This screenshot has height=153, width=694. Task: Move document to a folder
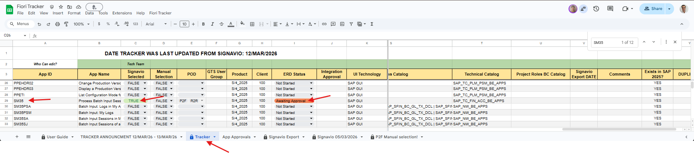click(69, 7)
